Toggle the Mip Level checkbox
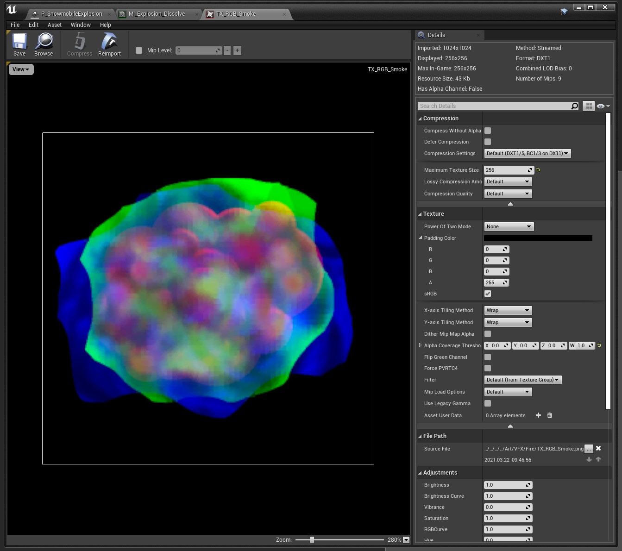Viewport: 622px width, 551px height. [x=139, y=50]
